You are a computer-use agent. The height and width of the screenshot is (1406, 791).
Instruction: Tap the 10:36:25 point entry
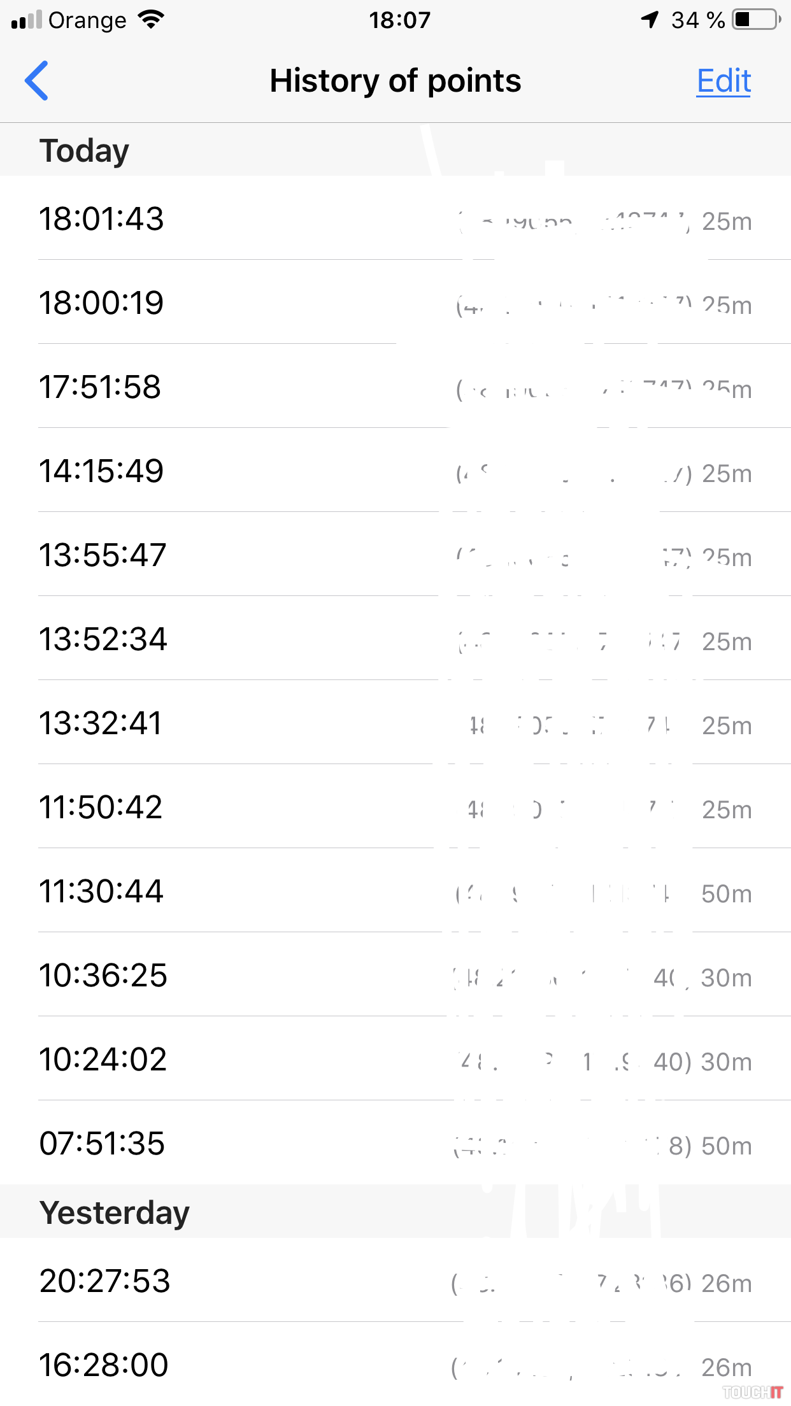pyautogui.click(x=395, y=975)
